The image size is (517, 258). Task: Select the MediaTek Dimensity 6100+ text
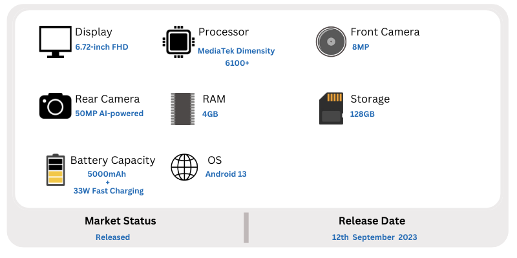[x=237, y=57]
